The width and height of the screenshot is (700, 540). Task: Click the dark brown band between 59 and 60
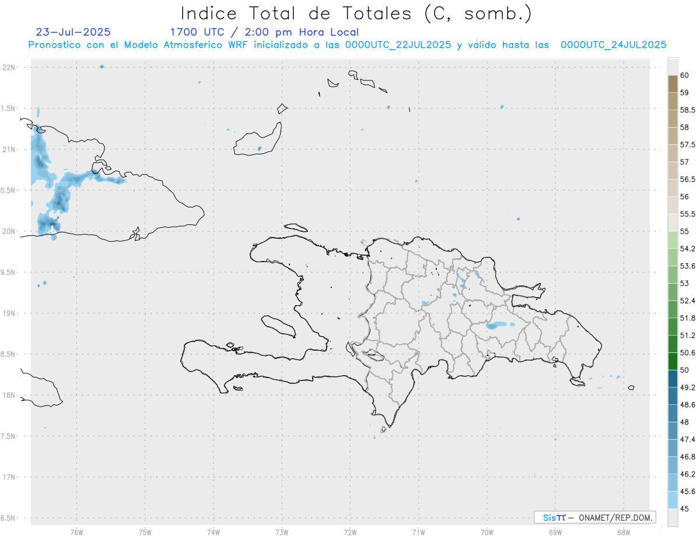click(x=673, y=84)
